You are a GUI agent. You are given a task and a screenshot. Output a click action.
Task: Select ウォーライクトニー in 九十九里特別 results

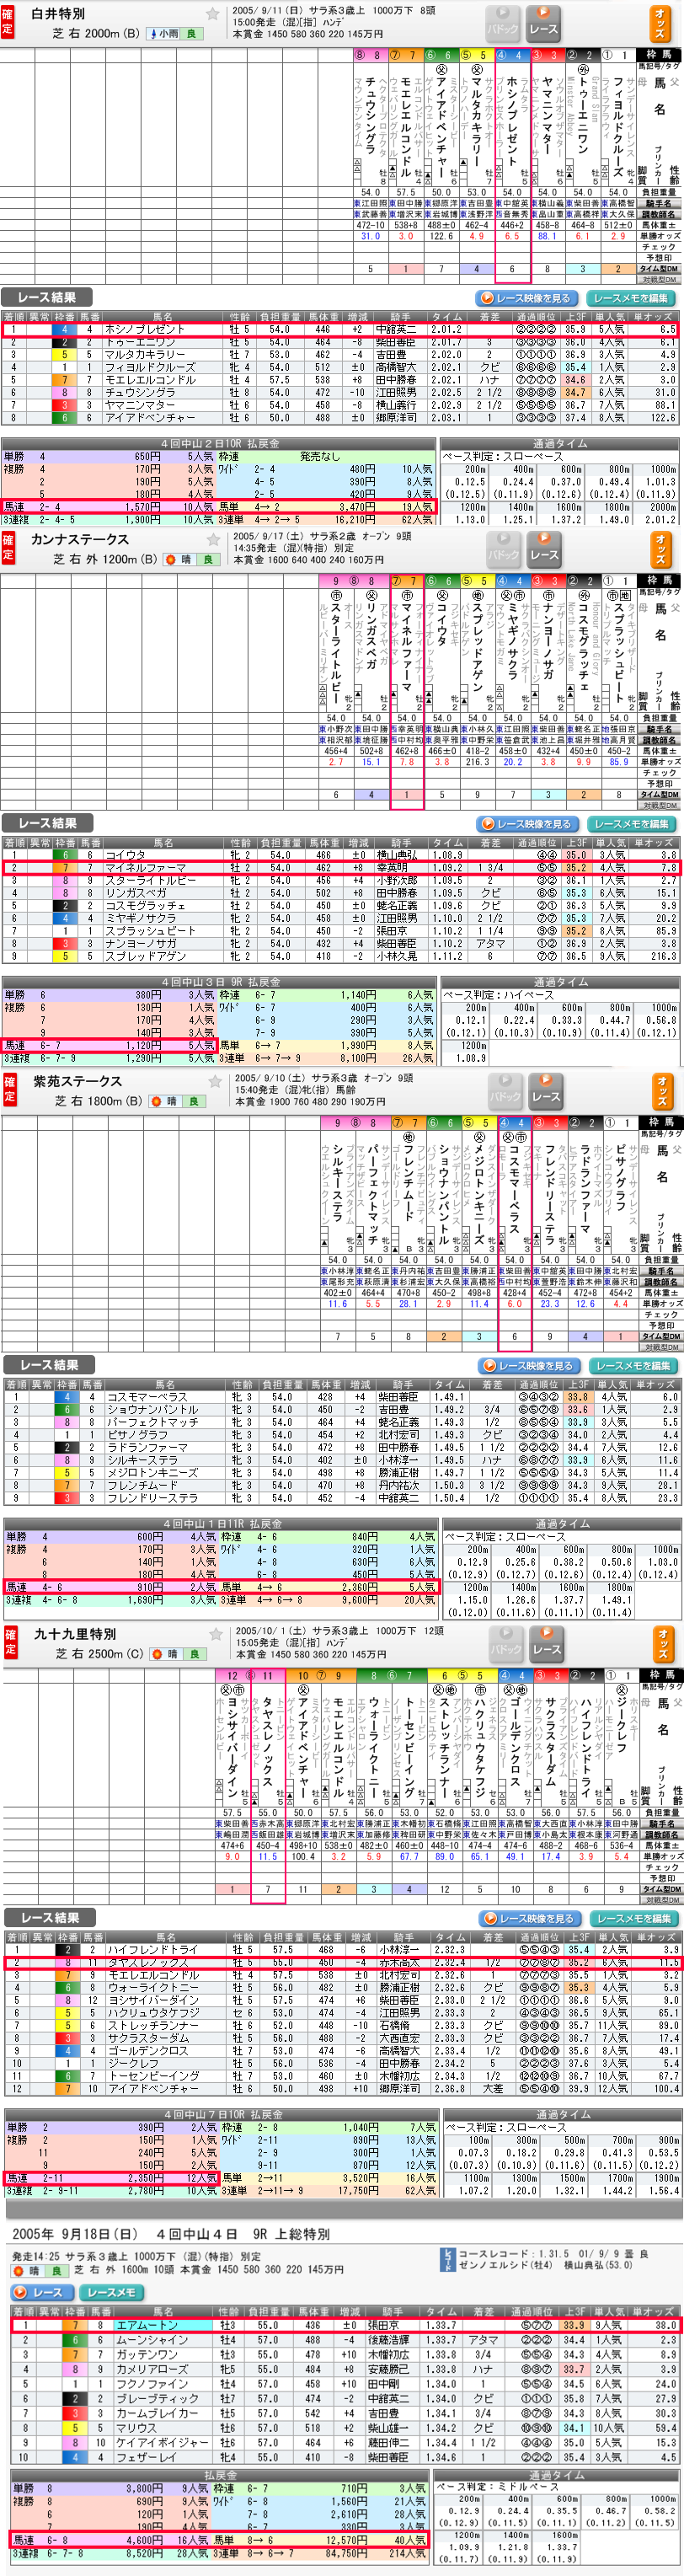point(153,1988)
